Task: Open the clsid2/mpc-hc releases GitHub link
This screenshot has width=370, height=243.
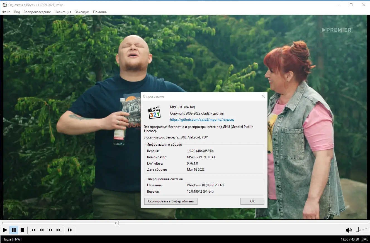Action: [202, 119]
